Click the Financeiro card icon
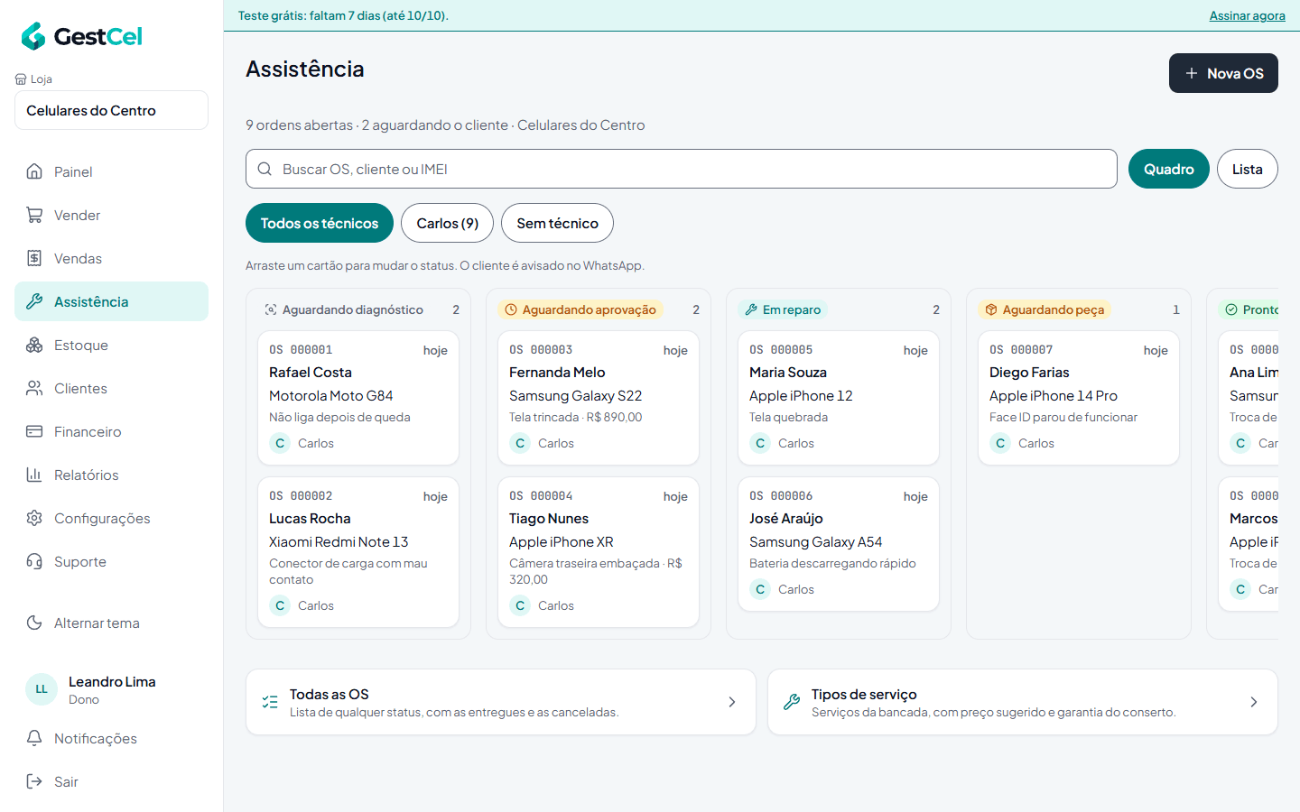1300x812 pixels. [x=34, y=431]
